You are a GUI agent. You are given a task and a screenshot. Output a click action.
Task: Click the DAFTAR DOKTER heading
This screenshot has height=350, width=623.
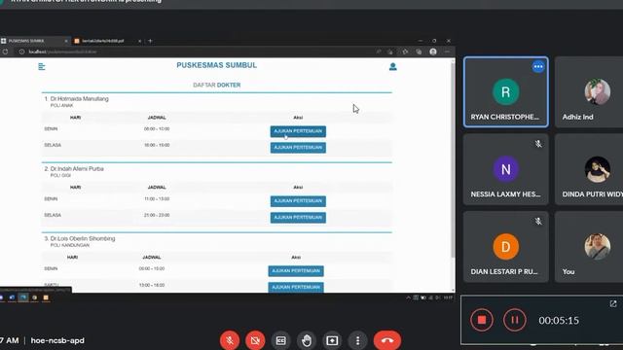[x=216, y=85]
